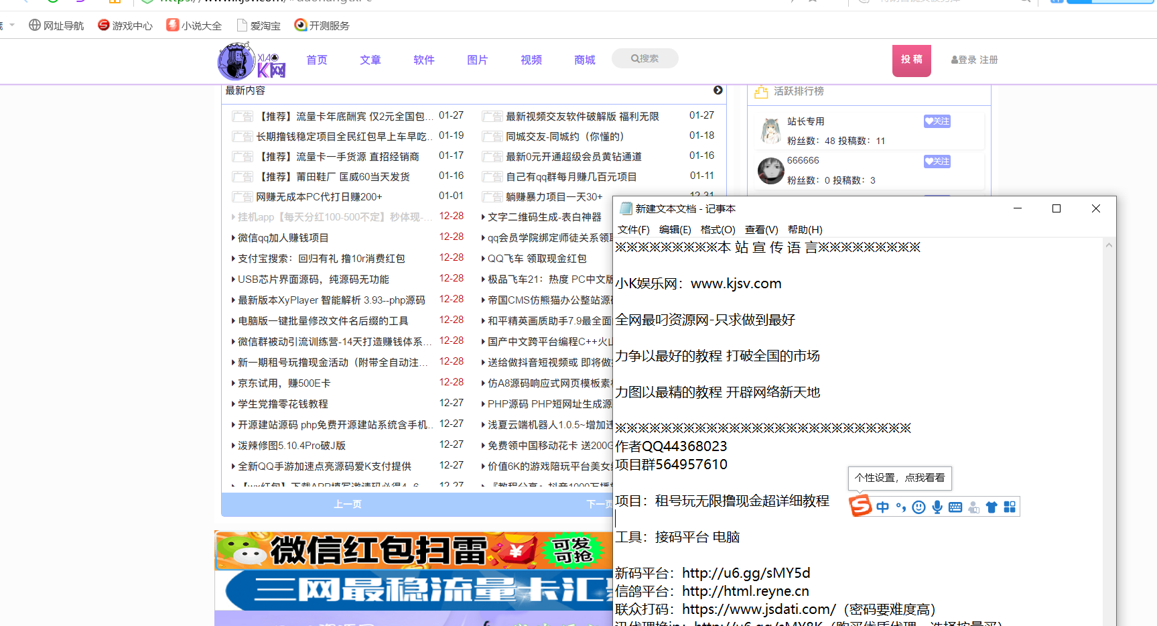Click the 登录 注册 link

pos(975,60)
